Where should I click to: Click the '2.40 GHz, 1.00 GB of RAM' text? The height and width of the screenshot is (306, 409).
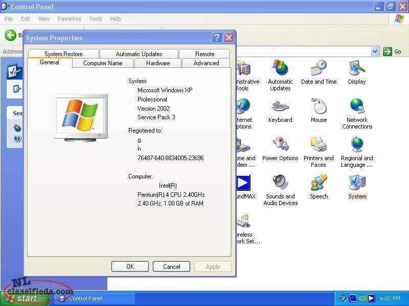[170, 203]
